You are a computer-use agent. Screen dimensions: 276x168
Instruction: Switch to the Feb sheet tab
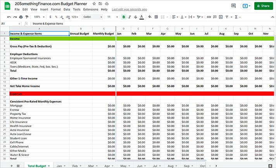(x=77, y=166)
